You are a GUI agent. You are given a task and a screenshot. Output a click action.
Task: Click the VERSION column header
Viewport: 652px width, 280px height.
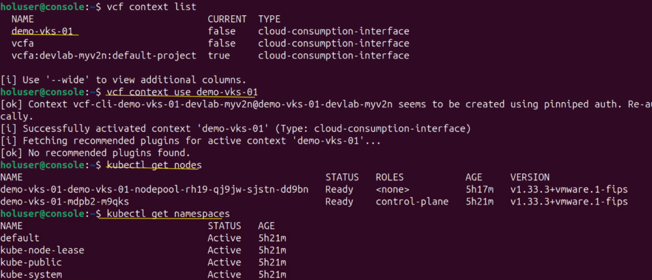[x=530, y=177]
